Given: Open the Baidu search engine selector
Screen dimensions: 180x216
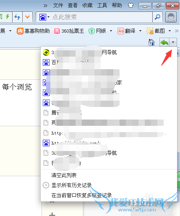Looking at the screenshot, I should pos(44,17).
